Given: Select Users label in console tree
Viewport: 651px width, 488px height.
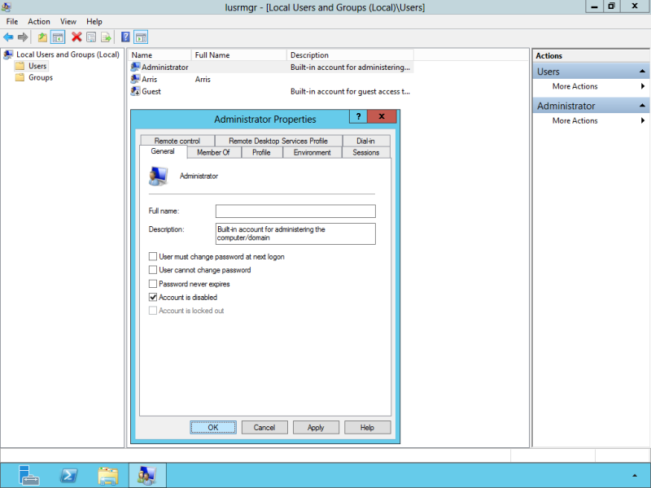Looking at the screenshot, I should click(37, 66).
